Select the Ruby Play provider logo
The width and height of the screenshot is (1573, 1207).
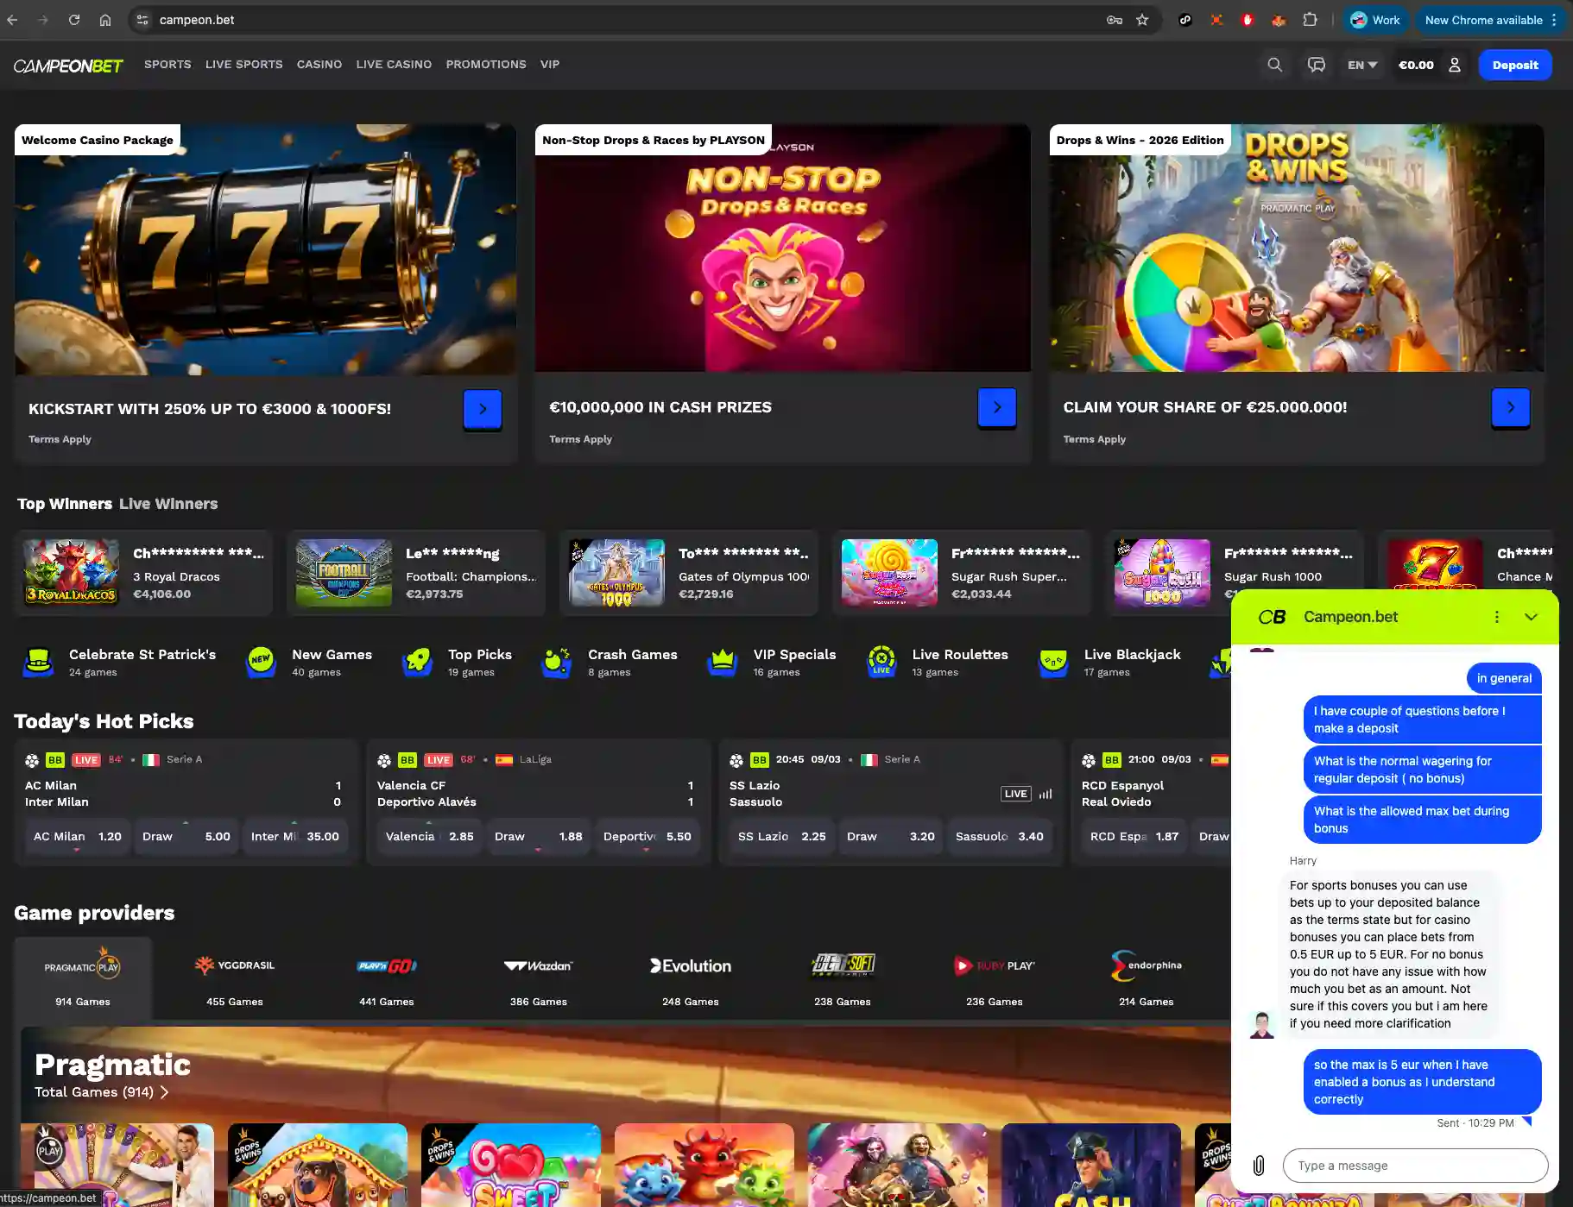[x=995, y=965]
